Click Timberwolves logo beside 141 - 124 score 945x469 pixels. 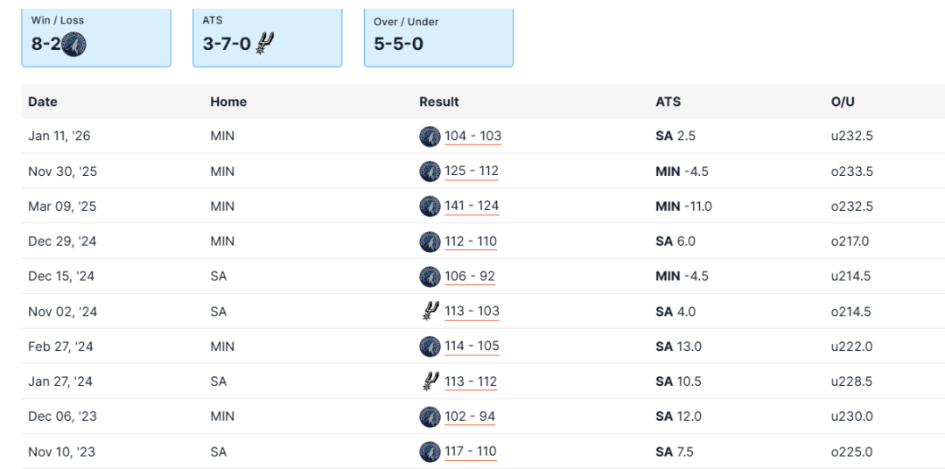430,206
